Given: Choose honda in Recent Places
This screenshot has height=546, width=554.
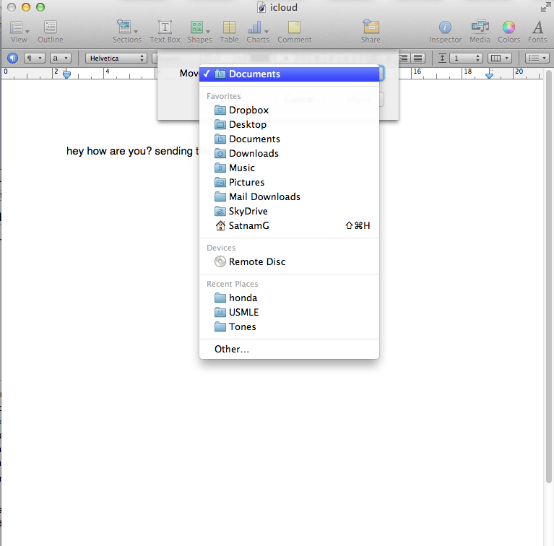Looking at the screenshot, I should tap(289, 298).
